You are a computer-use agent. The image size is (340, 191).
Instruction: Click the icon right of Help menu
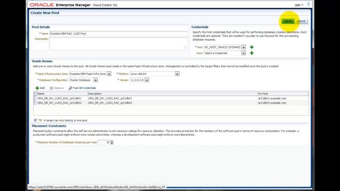click(x=308, y=5)
